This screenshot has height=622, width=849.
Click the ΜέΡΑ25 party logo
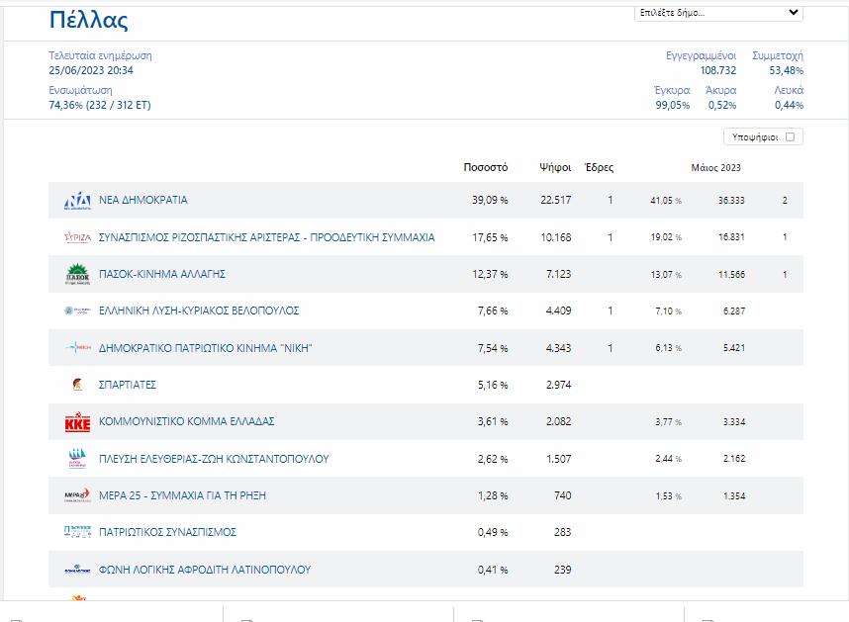tap(77, 495)
